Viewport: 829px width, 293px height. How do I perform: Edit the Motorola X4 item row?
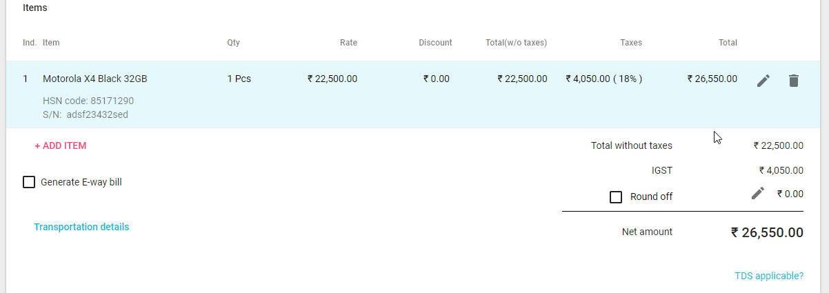[x=763, y=81]
